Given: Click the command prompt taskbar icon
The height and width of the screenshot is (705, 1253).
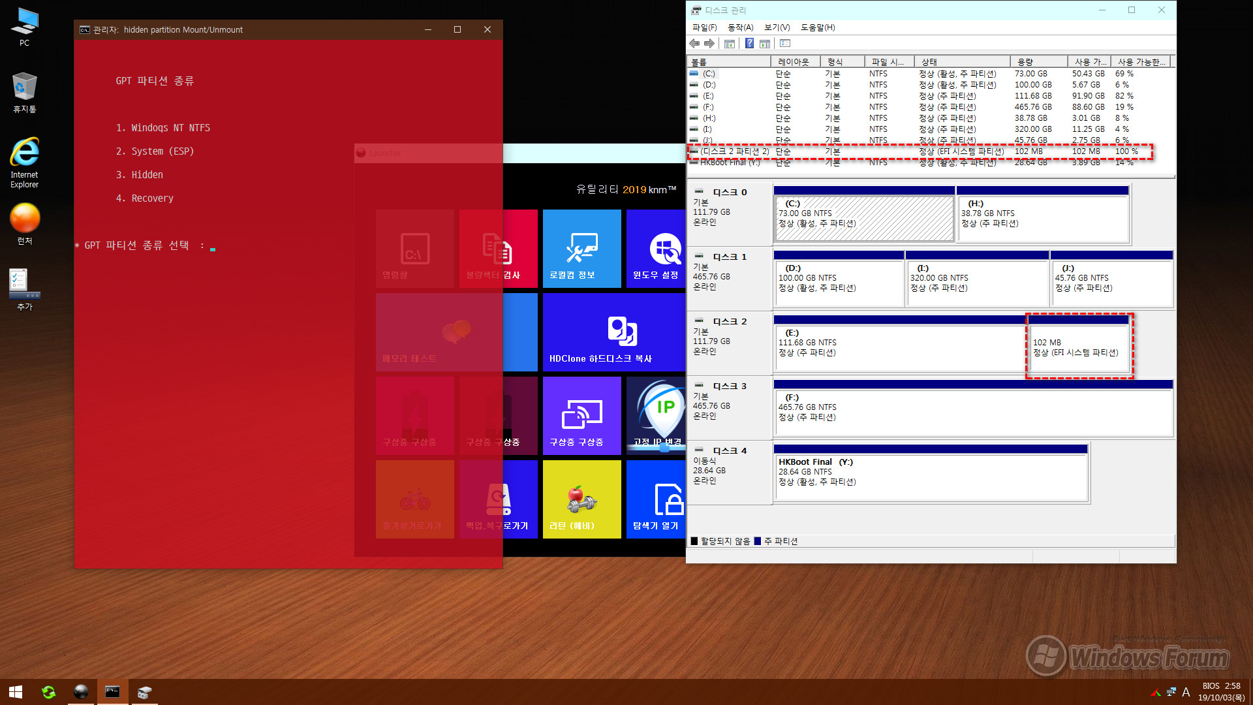Looking at the screenshot, I should click(x=112, y=692).
